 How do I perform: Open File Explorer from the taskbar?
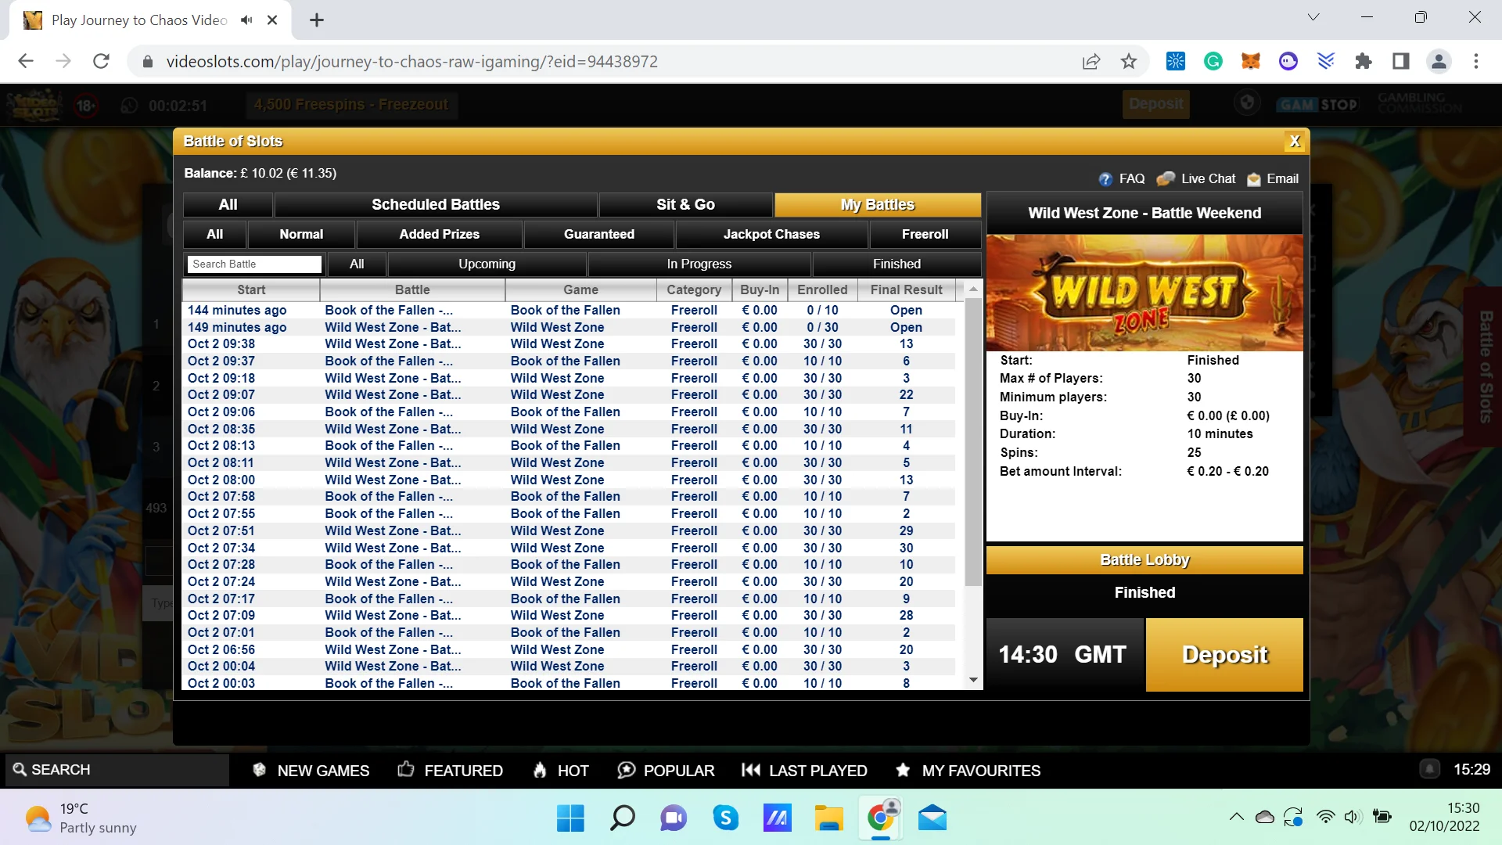coord(828,818)
